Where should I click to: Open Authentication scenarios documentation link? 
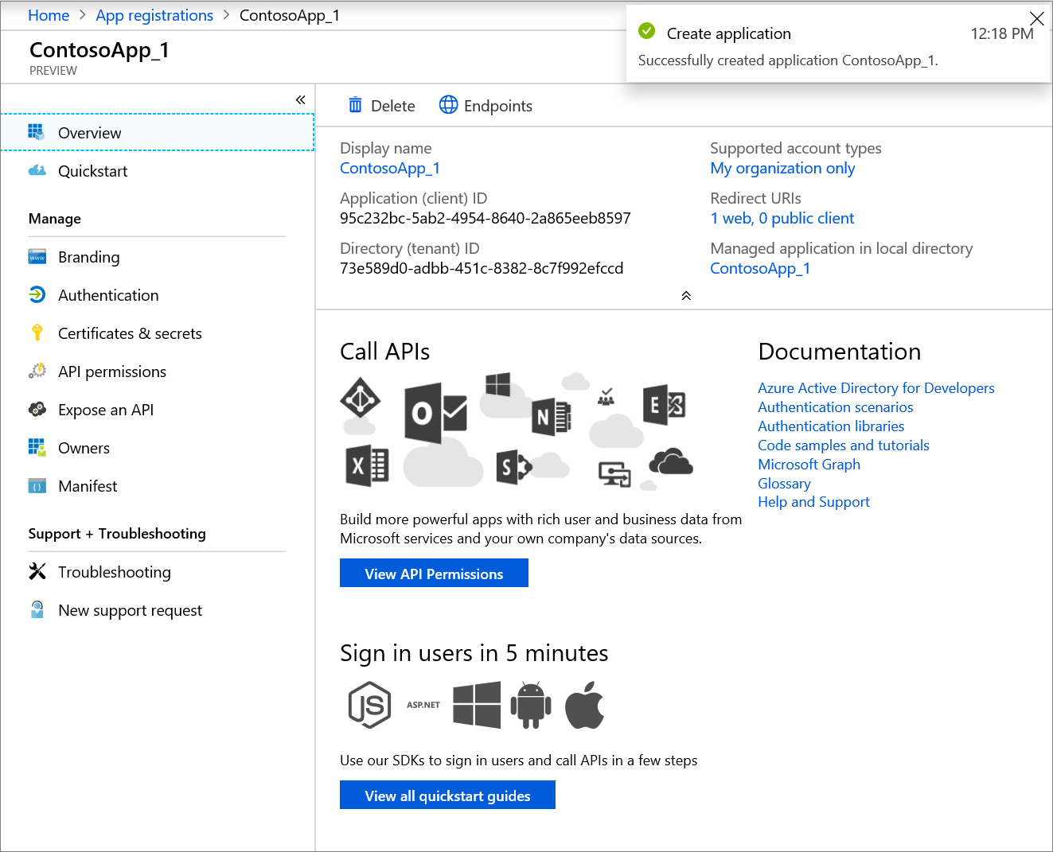[x=835, y=407]
